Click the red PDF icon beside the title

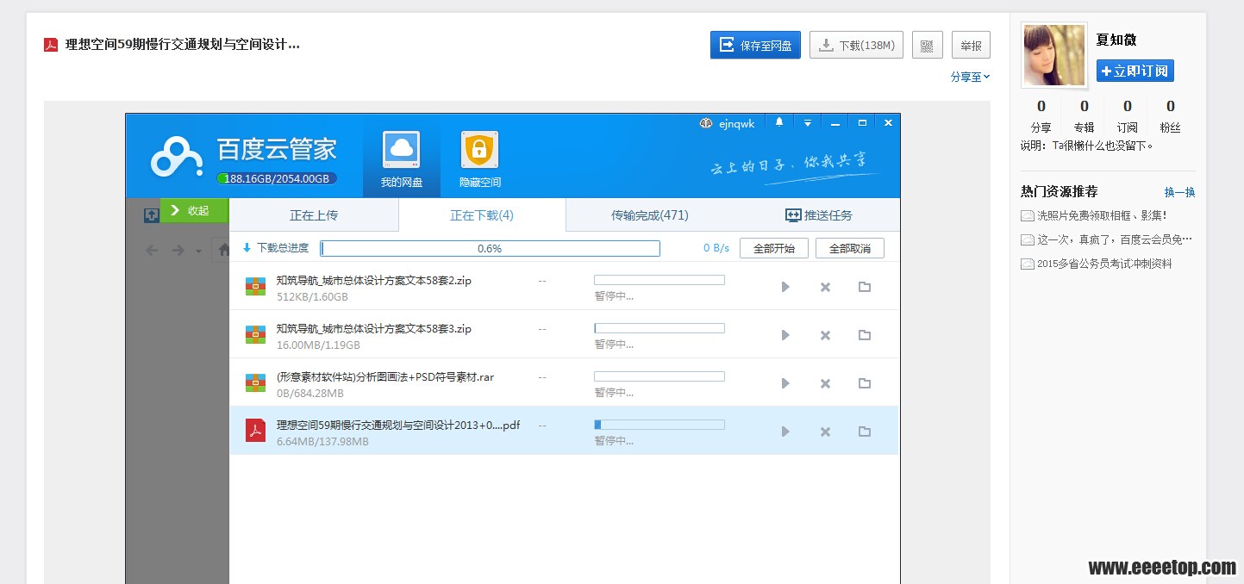[51, 45]
